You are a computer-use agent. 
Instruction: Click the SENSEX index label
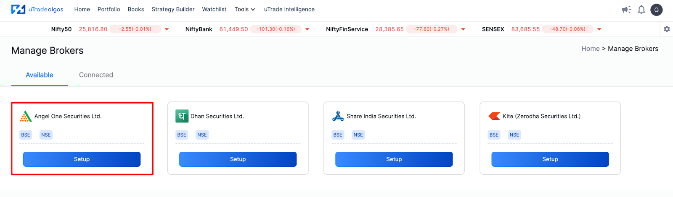493,29
